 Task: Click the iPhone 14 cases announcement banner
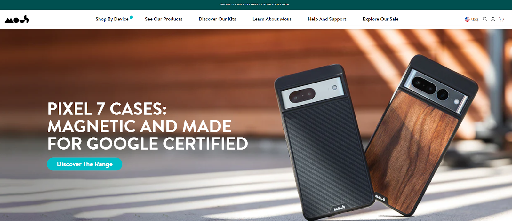pos(254,4)
